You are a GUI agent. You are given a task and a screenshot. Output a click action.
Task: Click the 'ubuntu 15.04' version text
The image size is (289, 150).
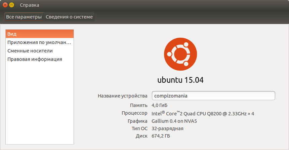(180, 80)
